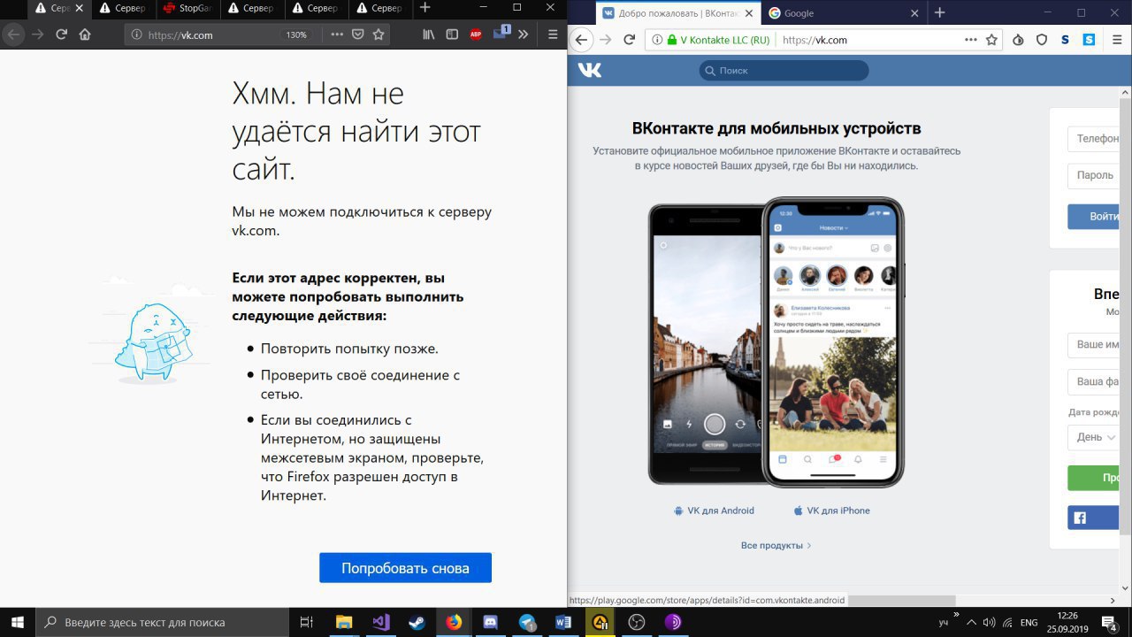Close the Google tab

[914, 13]
